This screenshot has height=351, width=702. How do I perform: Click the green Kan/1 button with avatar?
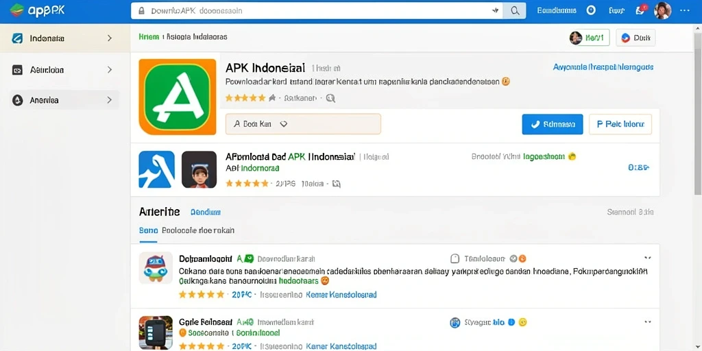(589, 38)
